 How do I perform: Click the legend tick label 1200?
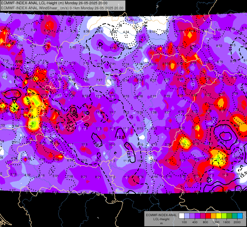tap(216, 222)
